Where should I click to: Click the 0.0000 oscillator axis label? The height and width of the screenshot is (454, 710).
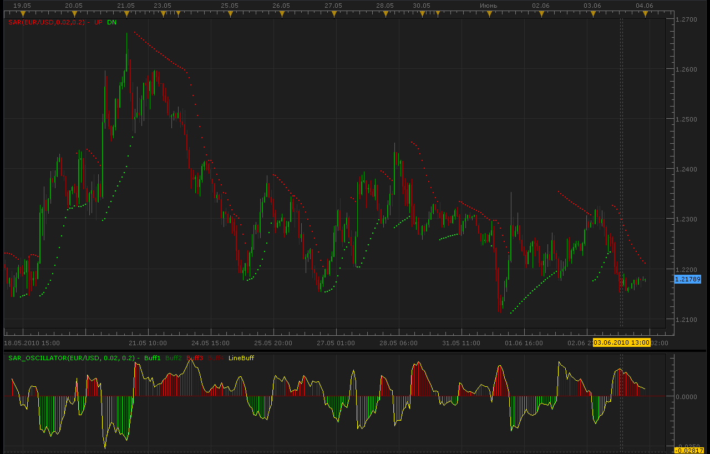687,397
